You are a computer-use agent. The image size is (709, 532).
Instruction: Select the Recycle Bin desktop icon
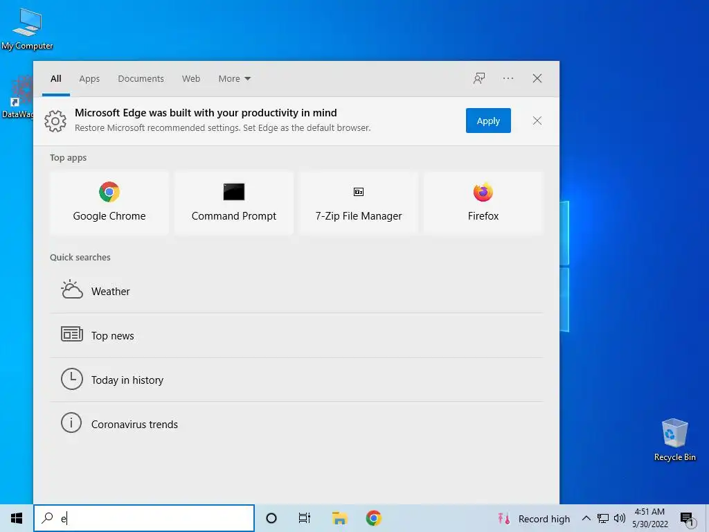click(674, 440)
